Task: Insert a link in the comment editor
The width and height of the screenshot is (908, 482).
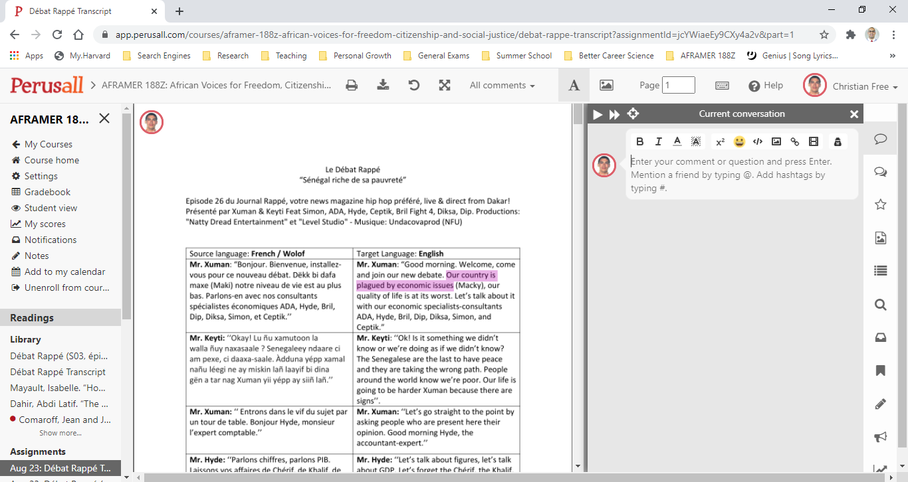Action: click(x=795, y=141)
